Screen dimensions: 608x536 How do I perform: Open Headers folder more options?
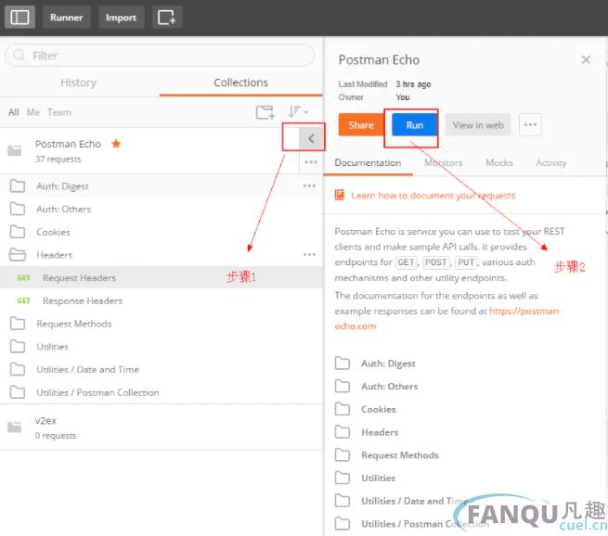click(309, 254)
